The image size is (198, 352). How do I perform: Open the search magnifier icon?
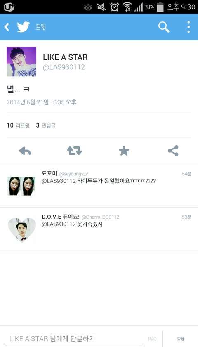pyautogui.click(x=164, y=27)
